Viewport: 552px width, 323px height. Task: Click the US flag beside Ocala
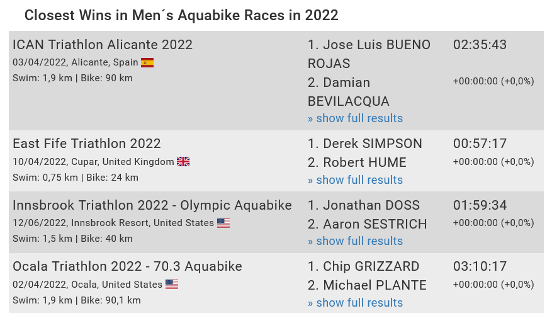(172, 284)
